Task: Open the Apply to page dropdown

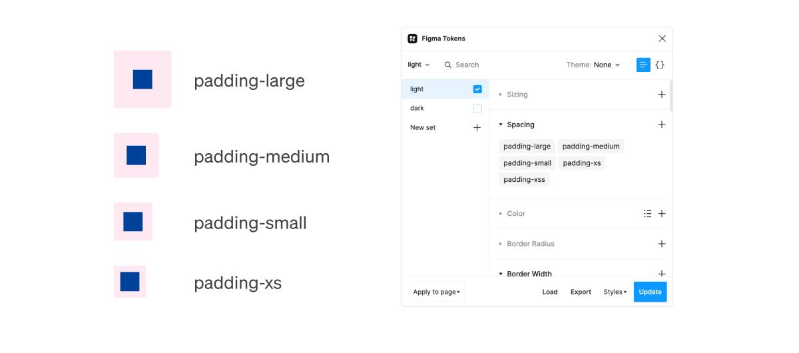Action: [x=437, y=292]
